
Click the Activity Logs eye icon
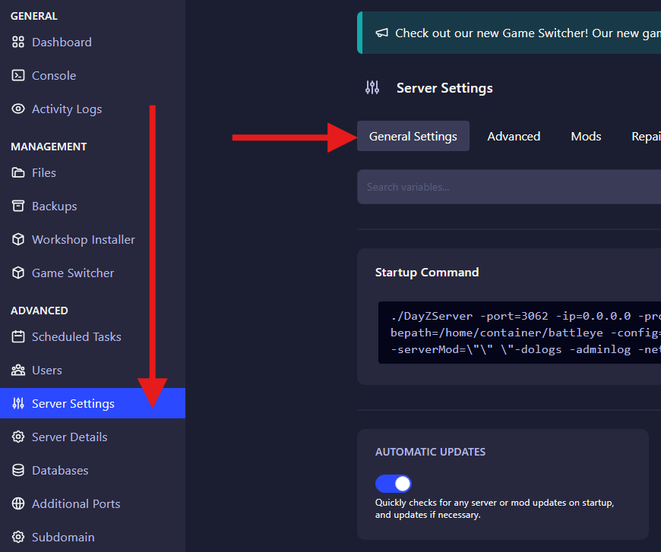click(x=18, y=109)
